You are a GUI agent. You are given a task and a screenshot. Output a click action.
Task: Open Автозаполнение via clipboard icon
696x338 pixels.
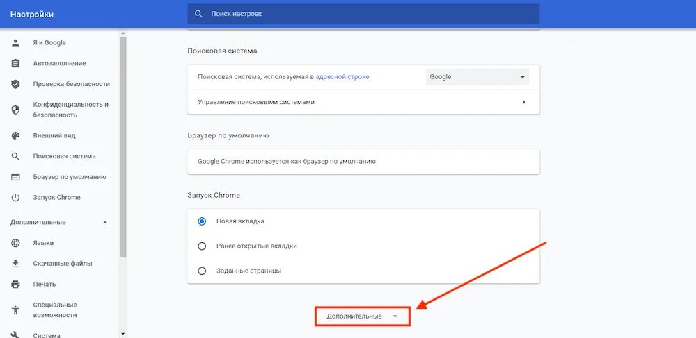[15, 63]
